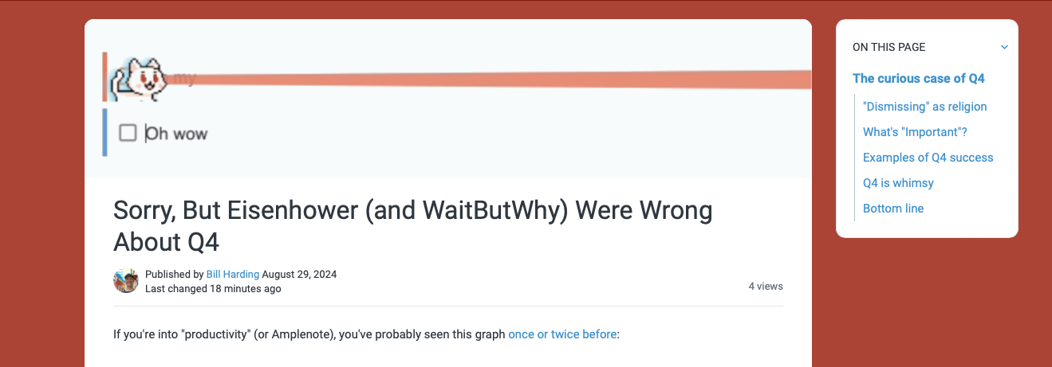Open Bill Harding's author avatar
The height and width of the screenshot is (367, 1052).
(126, 281)
